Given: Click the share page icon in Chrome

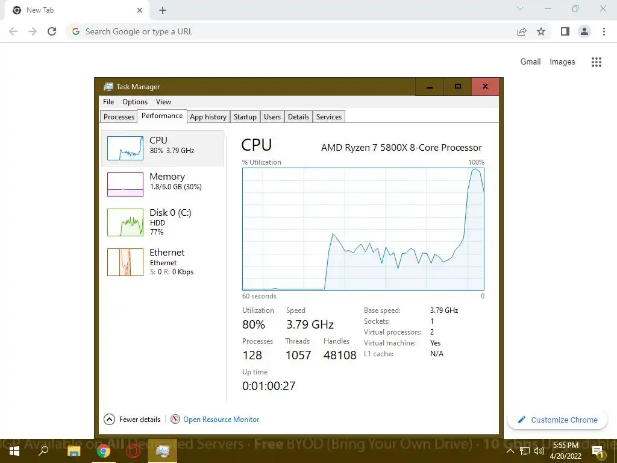Looking at the screenshot, I should tap(522, 31).
